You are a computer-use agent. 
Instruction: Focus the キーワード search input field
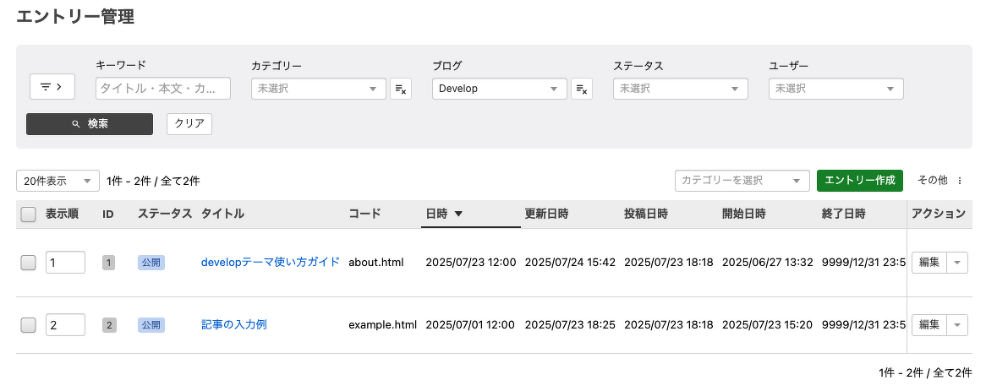[x=163, y=89]
